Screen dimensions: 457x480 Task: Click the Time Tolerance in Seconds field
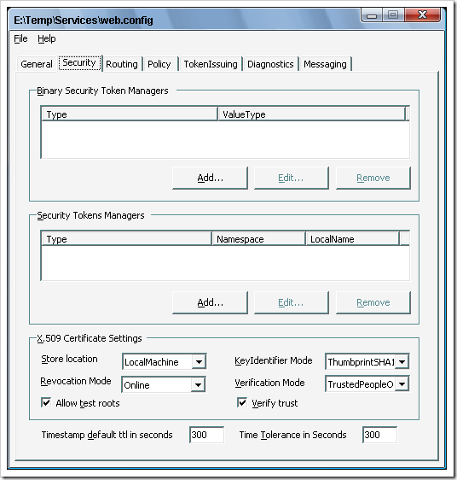(x=379, y=435)
